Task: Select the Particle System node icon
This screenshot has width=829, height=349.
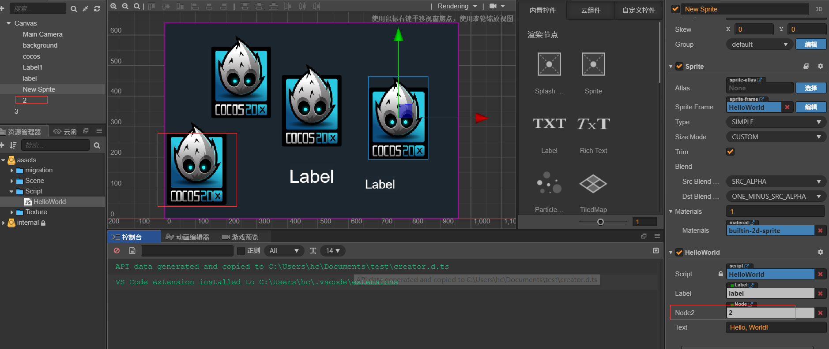Action: coord(549,183)
